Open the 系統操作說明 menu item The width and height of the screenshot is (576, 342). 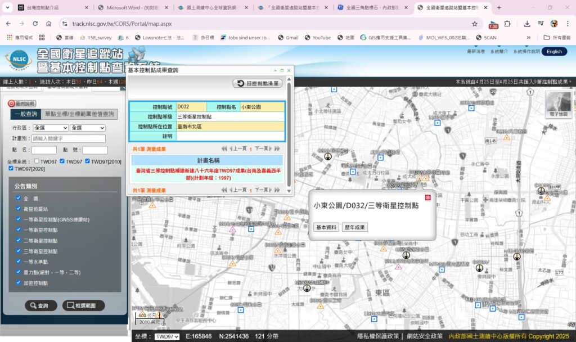(526, 51)
